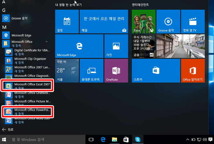Open the Action Center notifications
This screenshot has width=214, height=144.
(210, 139)
